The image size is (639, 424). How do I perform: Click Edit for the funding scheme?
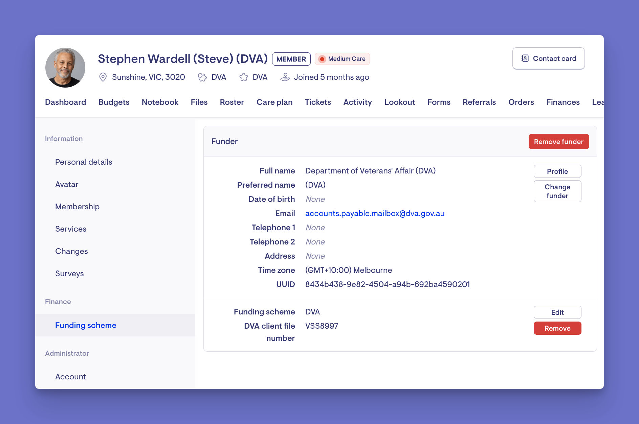click(557, 312)
